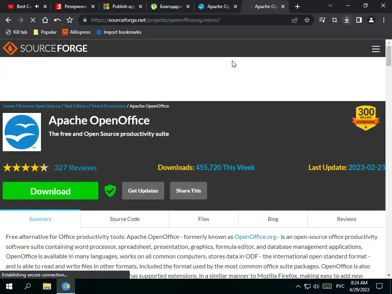Show hidden system tray icons chevron
This screenshot has width=392, height=294.
[298, 286]
